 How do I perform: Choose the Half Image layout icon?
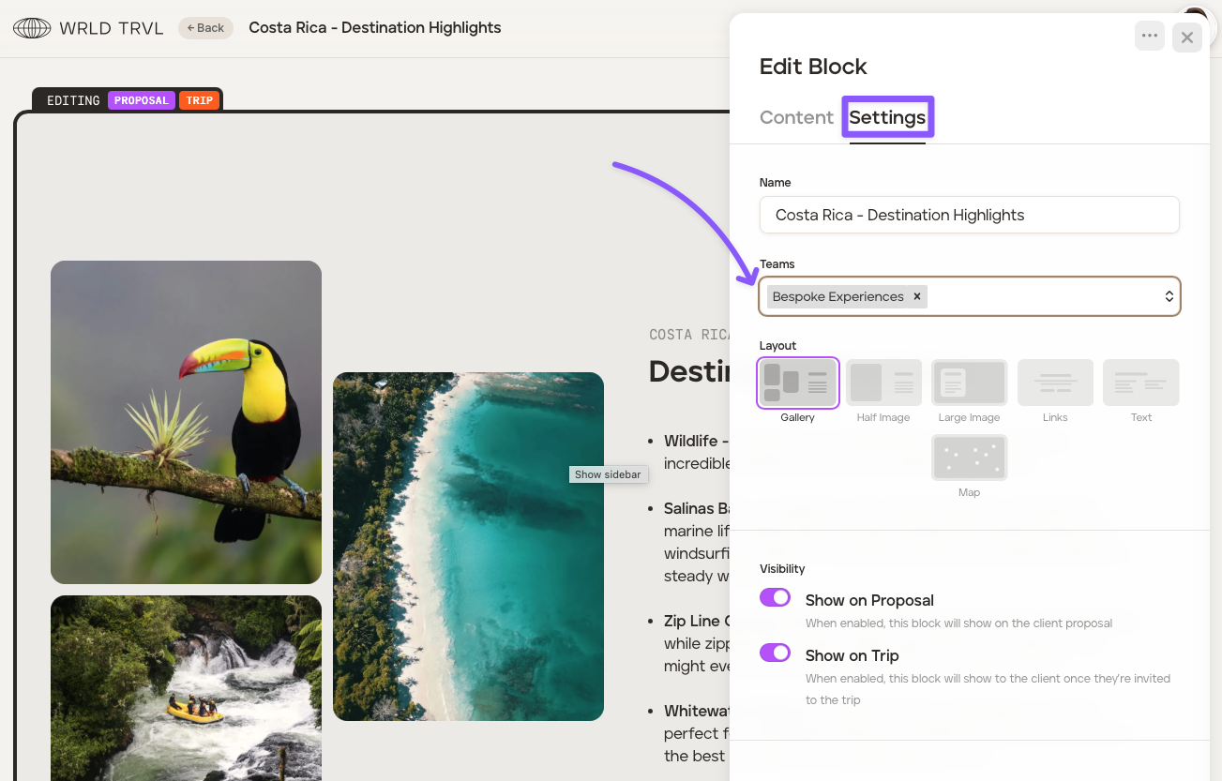tap(883, 383)
